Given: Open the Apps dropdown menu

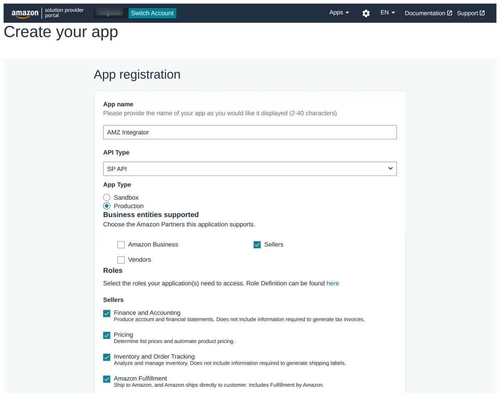Looking at the screenshot, I should (x=339, y=13).
